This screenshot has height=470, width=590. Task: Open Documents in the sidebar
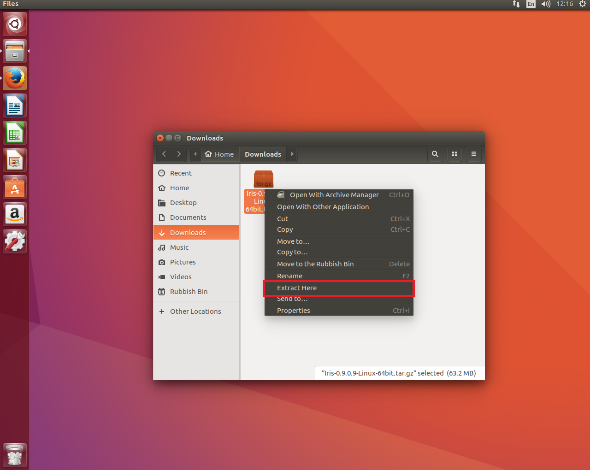(x=196, y=217)
